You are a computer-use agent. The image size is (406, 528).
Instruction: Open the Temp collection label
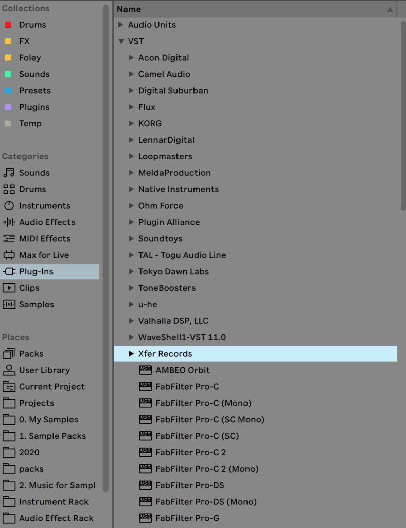[x=30, y=124]
